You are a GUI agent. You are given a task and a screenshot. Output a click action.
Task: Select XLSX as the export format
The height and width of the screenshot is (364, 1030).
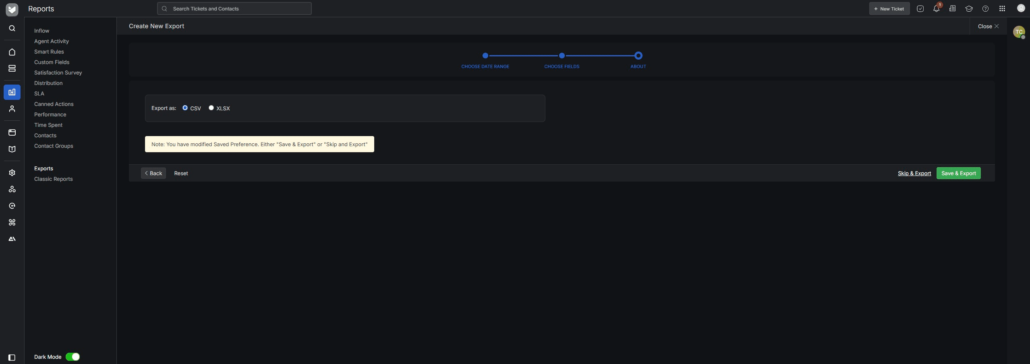coord(211,108)
